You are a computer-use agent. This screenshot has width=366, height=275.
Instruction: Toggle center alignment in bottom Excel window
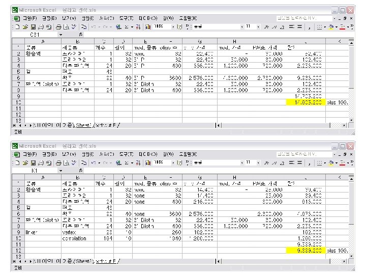point(300,163)
